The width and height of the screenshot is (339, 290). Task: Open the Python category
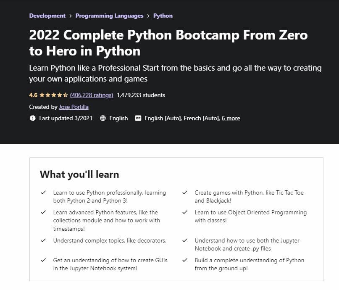163,16
